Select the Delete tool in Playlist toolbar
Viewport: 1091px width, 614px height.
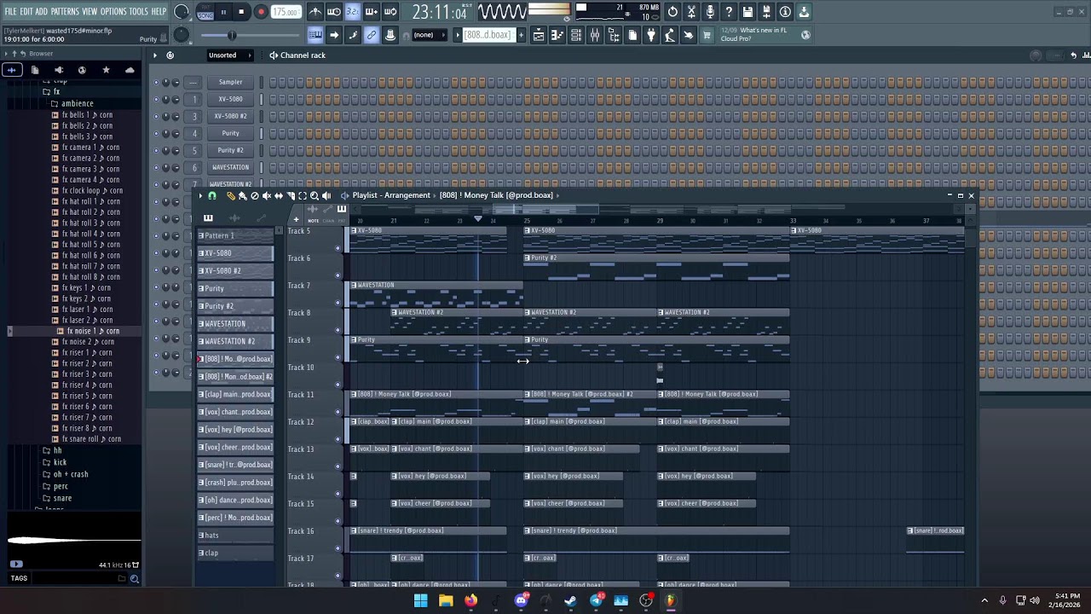[x=254, y=196]
